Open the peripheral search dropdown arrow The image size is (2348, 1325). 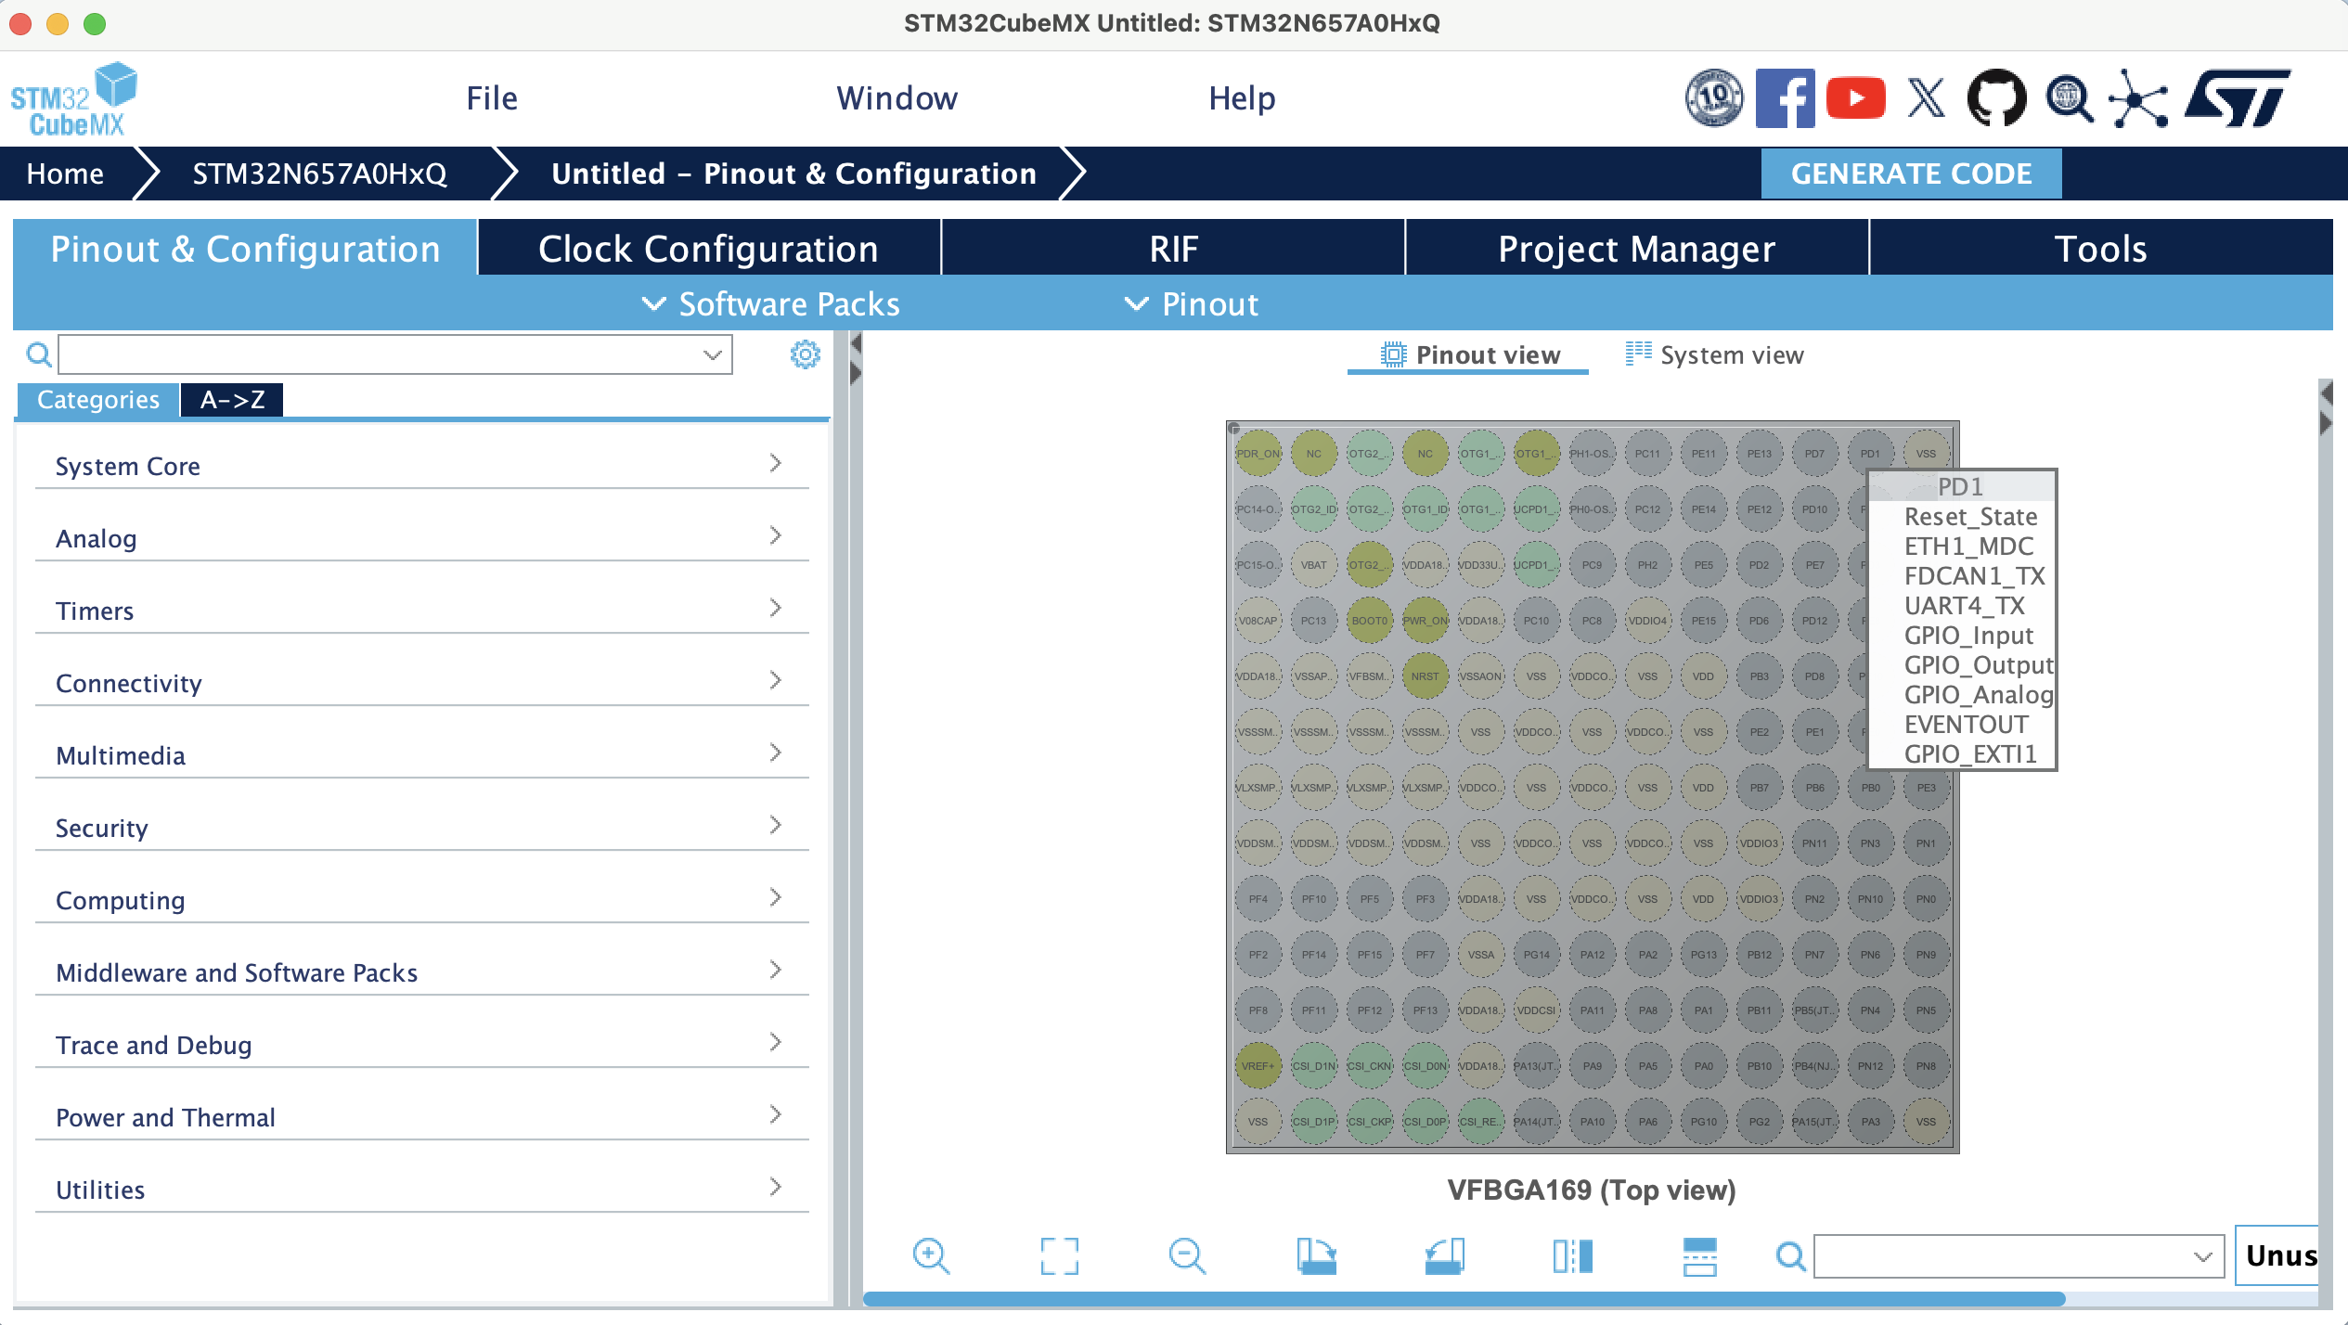coord(710,354)
